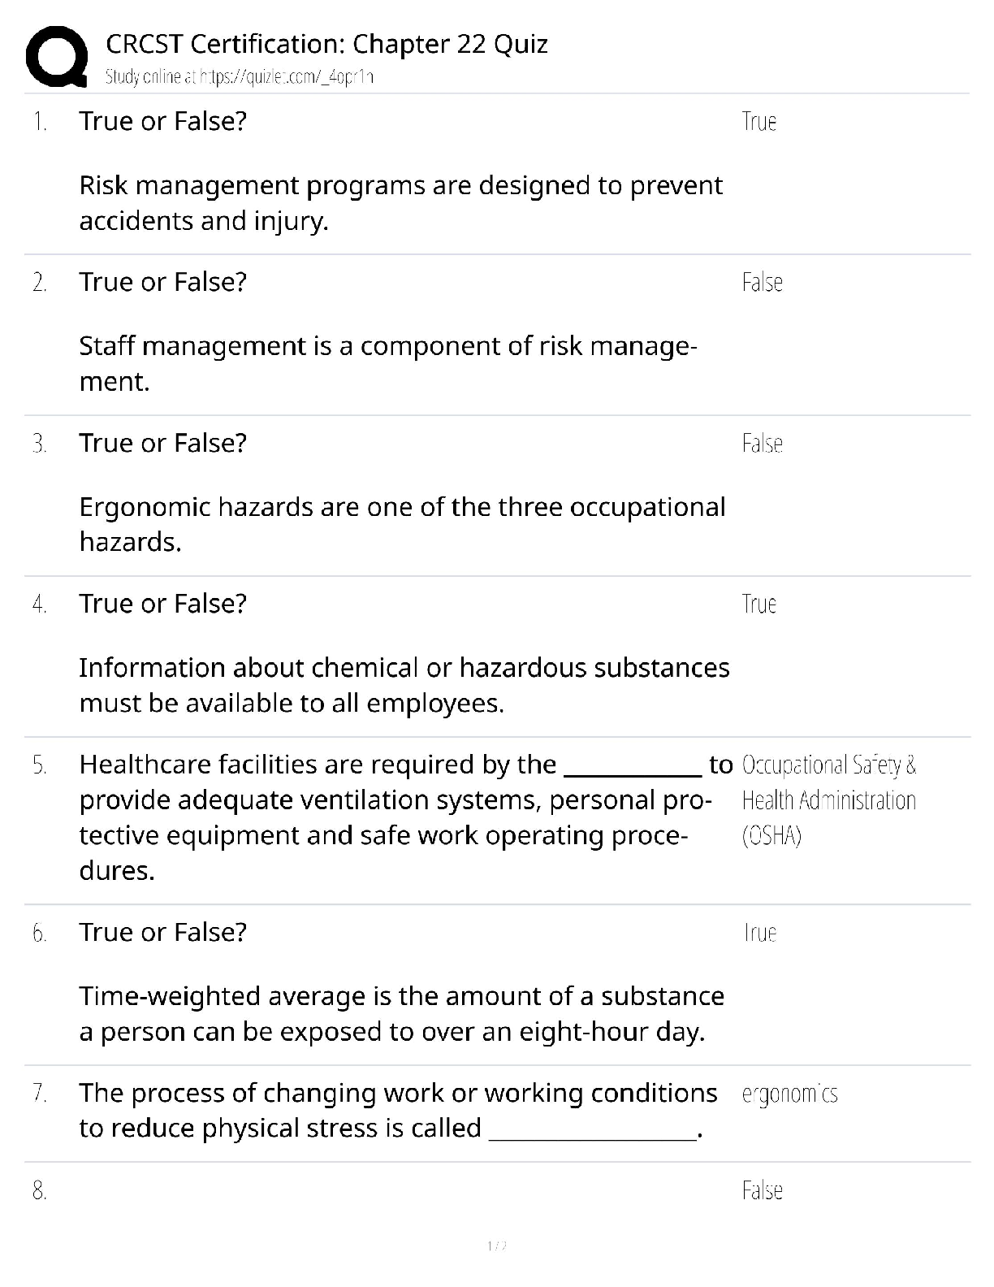Select the healthcare facilities ventilation question
The height and width of the screenshot is (1287, 994).
405,817
